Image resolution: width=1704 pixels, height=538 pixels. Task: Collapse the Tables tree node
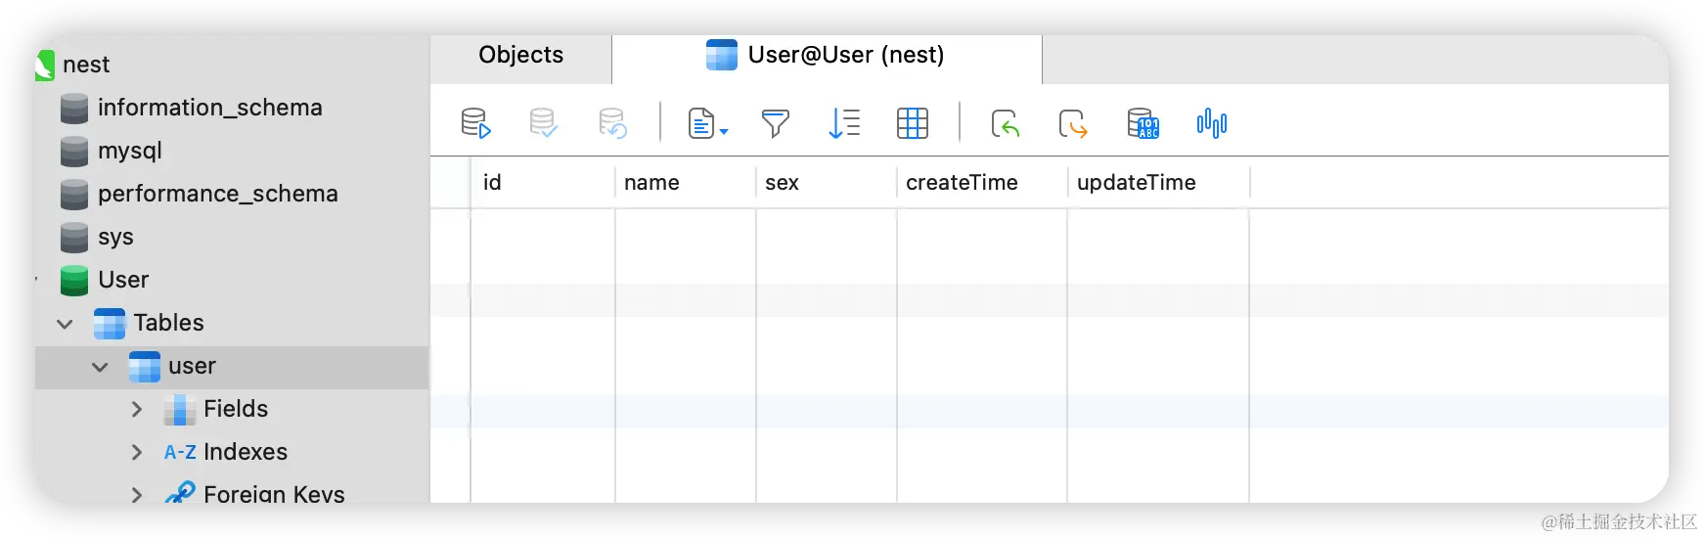66,324
